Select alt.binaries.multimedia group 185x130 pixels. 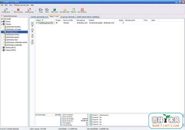tap(14, 45)
